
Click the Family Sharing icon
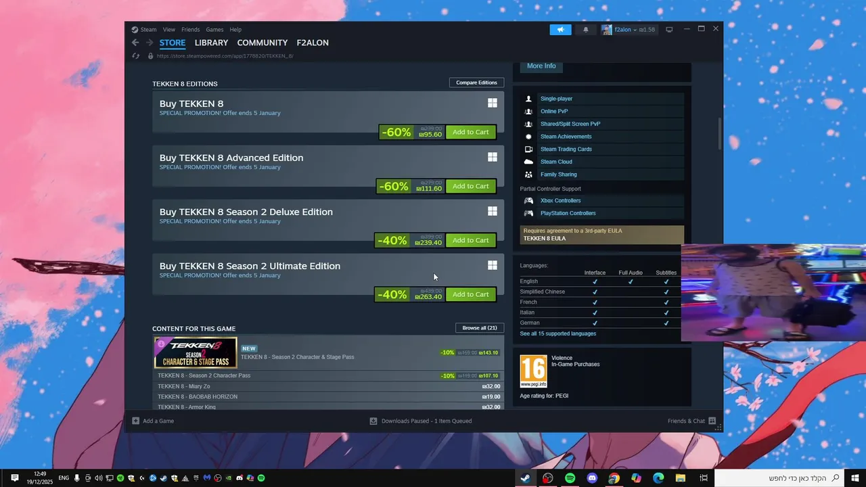[x=528, y=175]
